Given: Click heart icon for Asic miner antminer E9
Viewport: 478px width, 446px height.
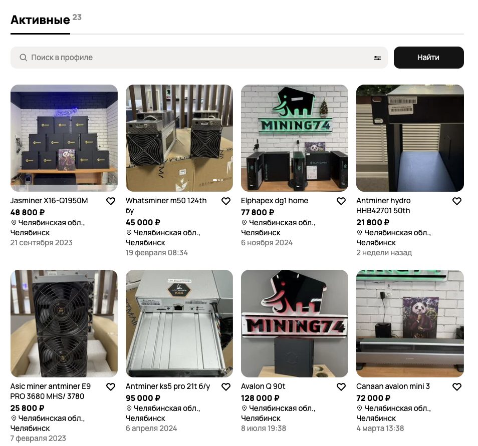Looking at the screenshot, I should pyautogui.click(x=111, y=387).
